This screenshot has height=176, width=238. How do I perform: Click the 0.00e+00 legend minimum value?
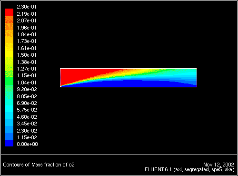coord(27,144)
